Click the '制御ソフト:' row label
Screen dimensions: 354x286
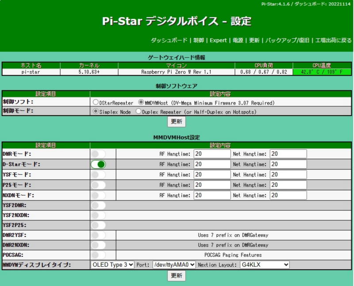pyautogui.click(x=18, y=102)
